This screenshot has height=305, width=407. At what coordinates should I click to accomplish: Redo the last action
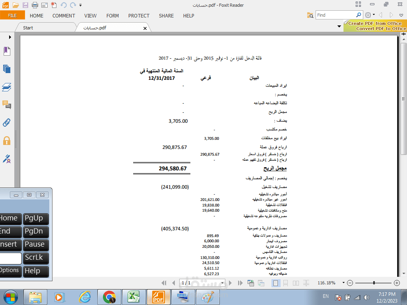pyautogui.click(x=73, y=5)
